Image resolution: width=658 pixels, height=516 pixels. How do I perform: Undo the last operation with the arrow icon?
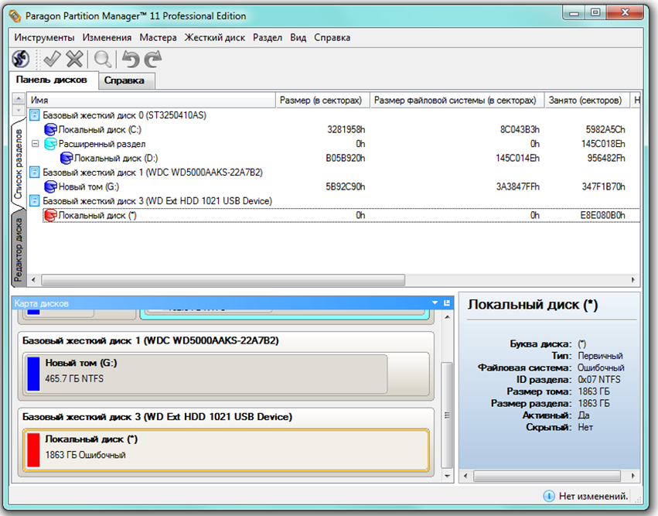pos(131,60)
